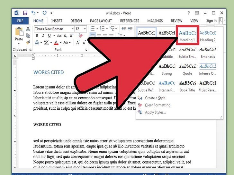Click the indent marker on the ruler
This screenshot has width=234, height=175.
[33, 56]
